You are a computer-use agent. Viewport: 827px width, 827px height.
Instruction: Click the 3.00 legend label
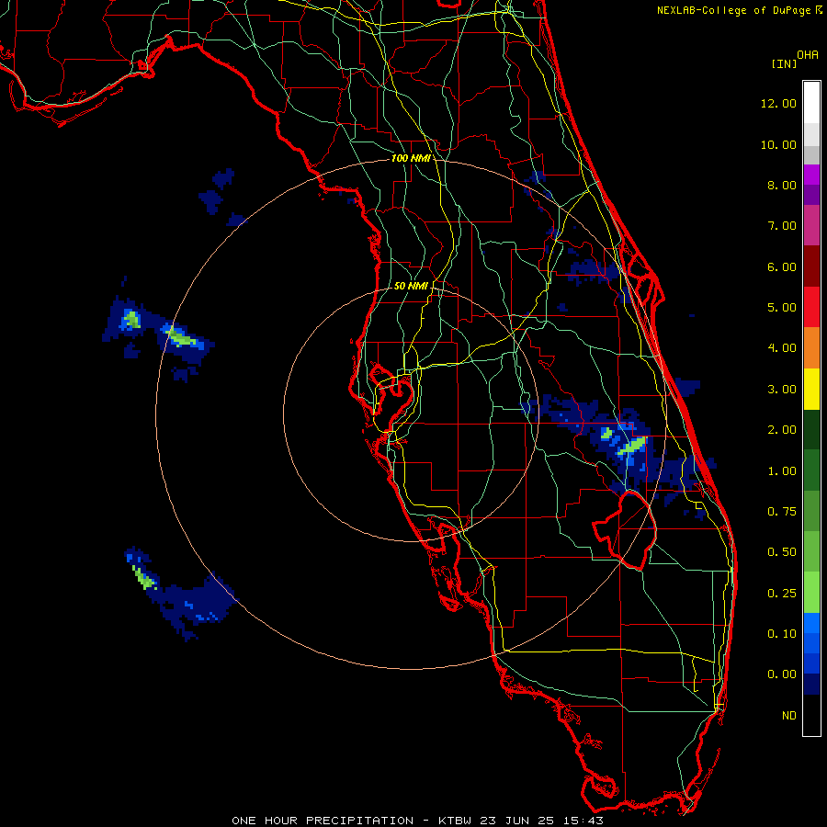click(782, 390)
